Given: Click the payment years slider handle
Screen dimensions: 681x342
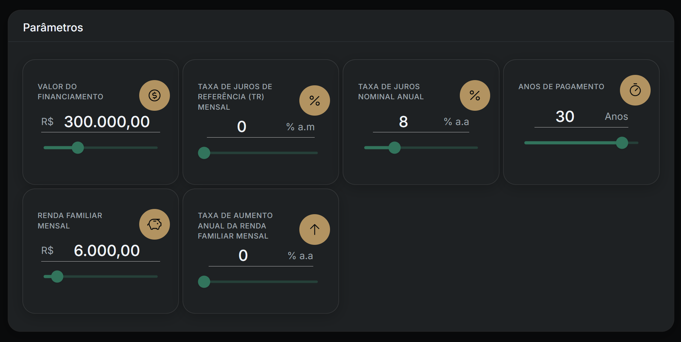Looking at the screenshot, I should pyautogui.click(x=622, y=143).
